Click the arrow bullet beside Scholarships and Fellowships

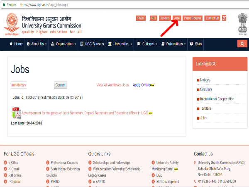coord(90,162)
